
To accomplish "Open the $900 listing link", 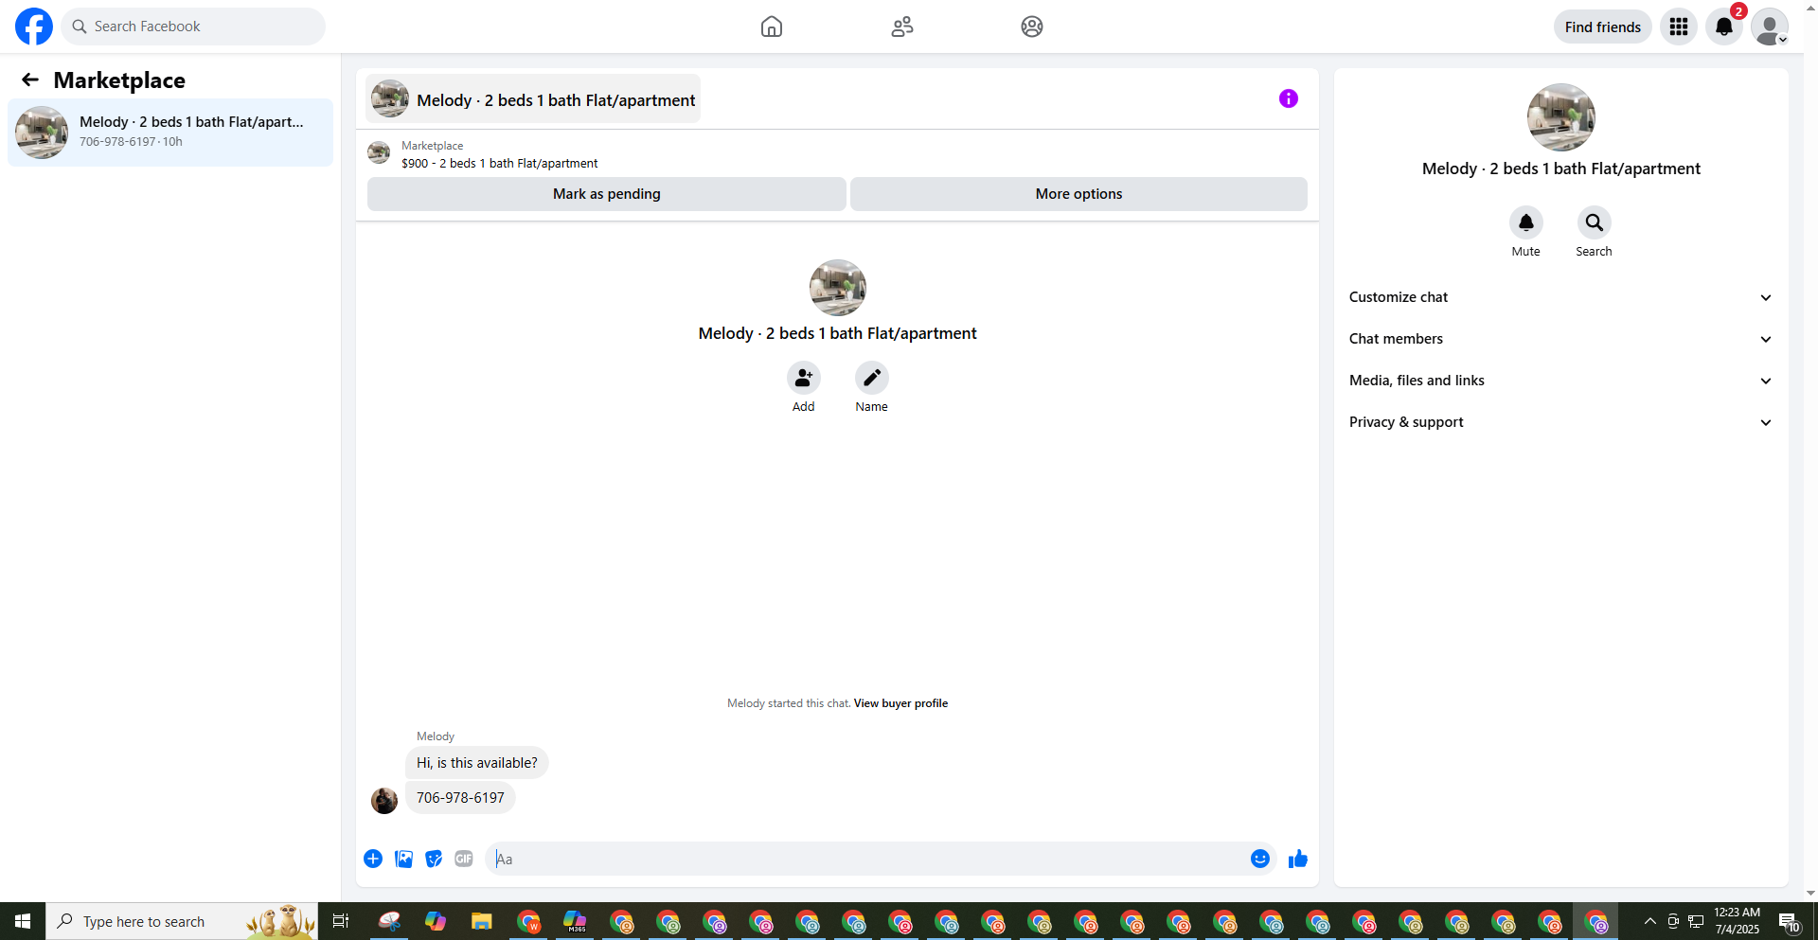I will (499, 163).
